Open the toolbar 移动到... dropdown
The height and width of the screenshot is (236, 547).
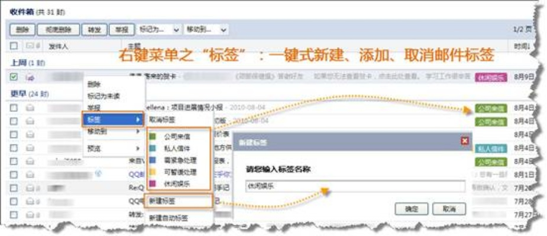(206, 29)
